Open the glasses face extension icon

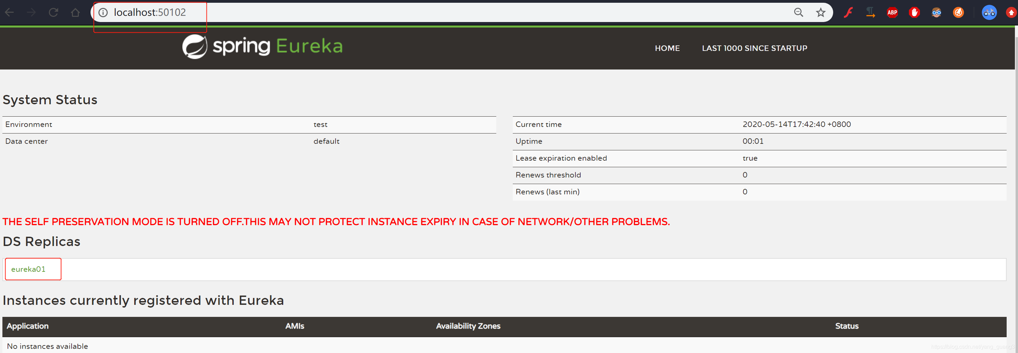click(936, 13)
